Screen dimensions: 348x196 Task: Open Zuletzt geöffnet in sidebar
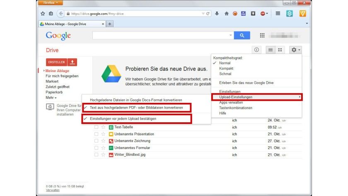pos(58,87)
